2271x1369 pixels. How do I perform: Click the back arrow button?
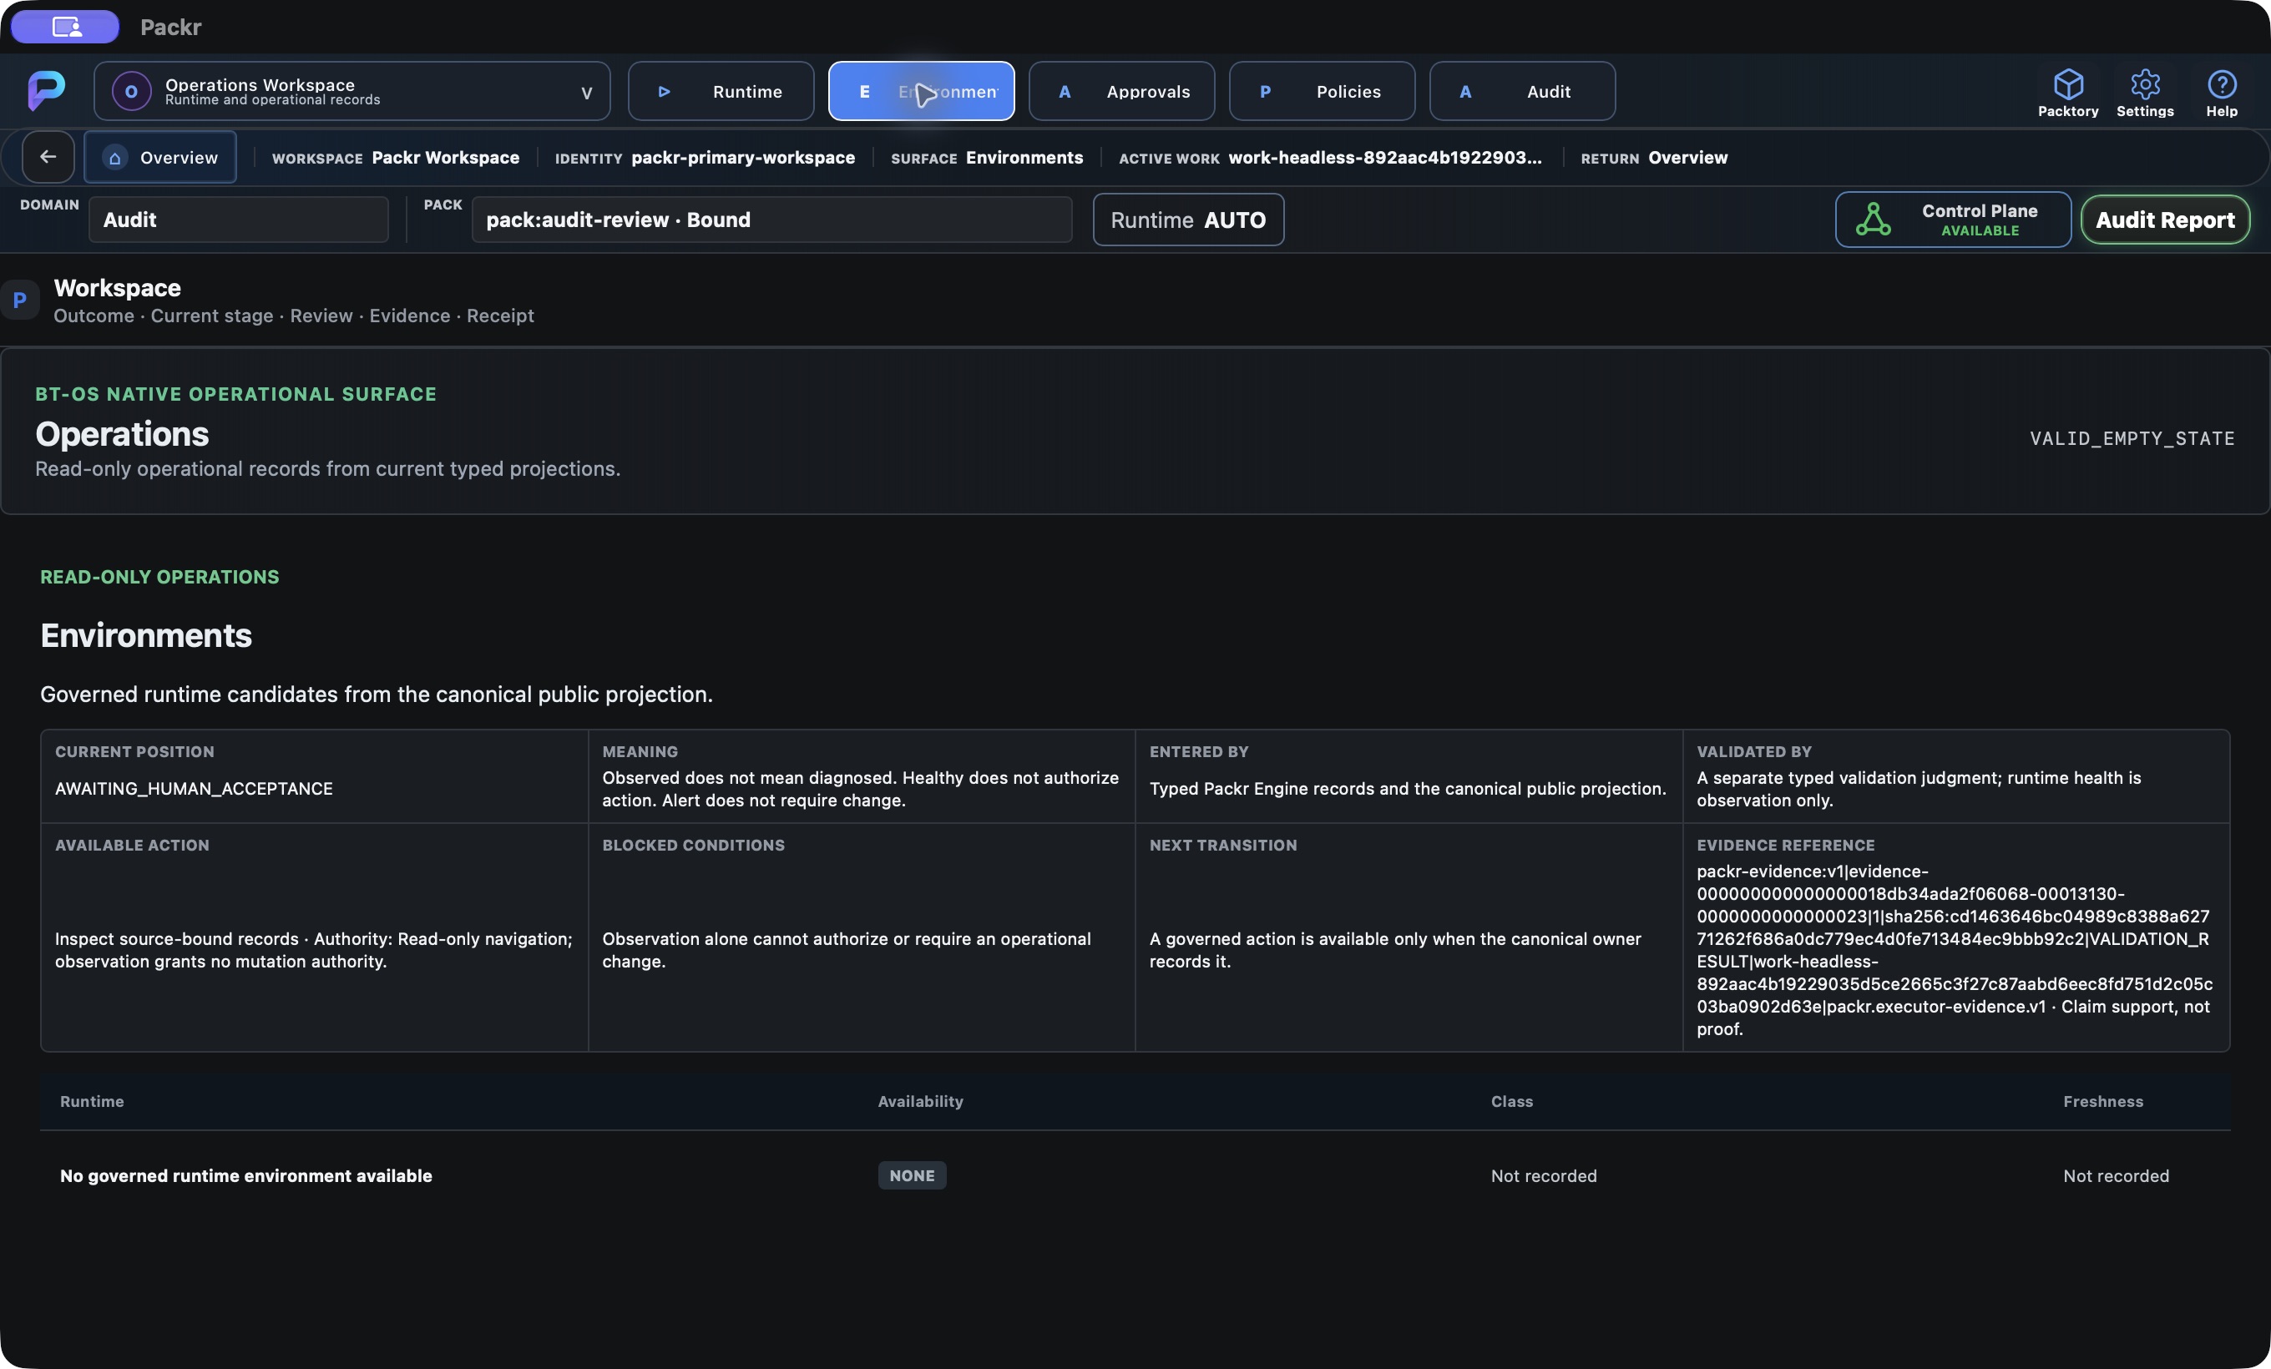tap(48, 157)
